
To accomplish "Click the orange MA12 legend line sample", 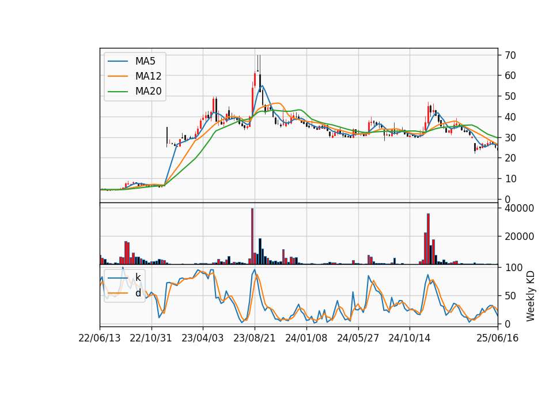I will pyautogui.click(x=118, y=76).
